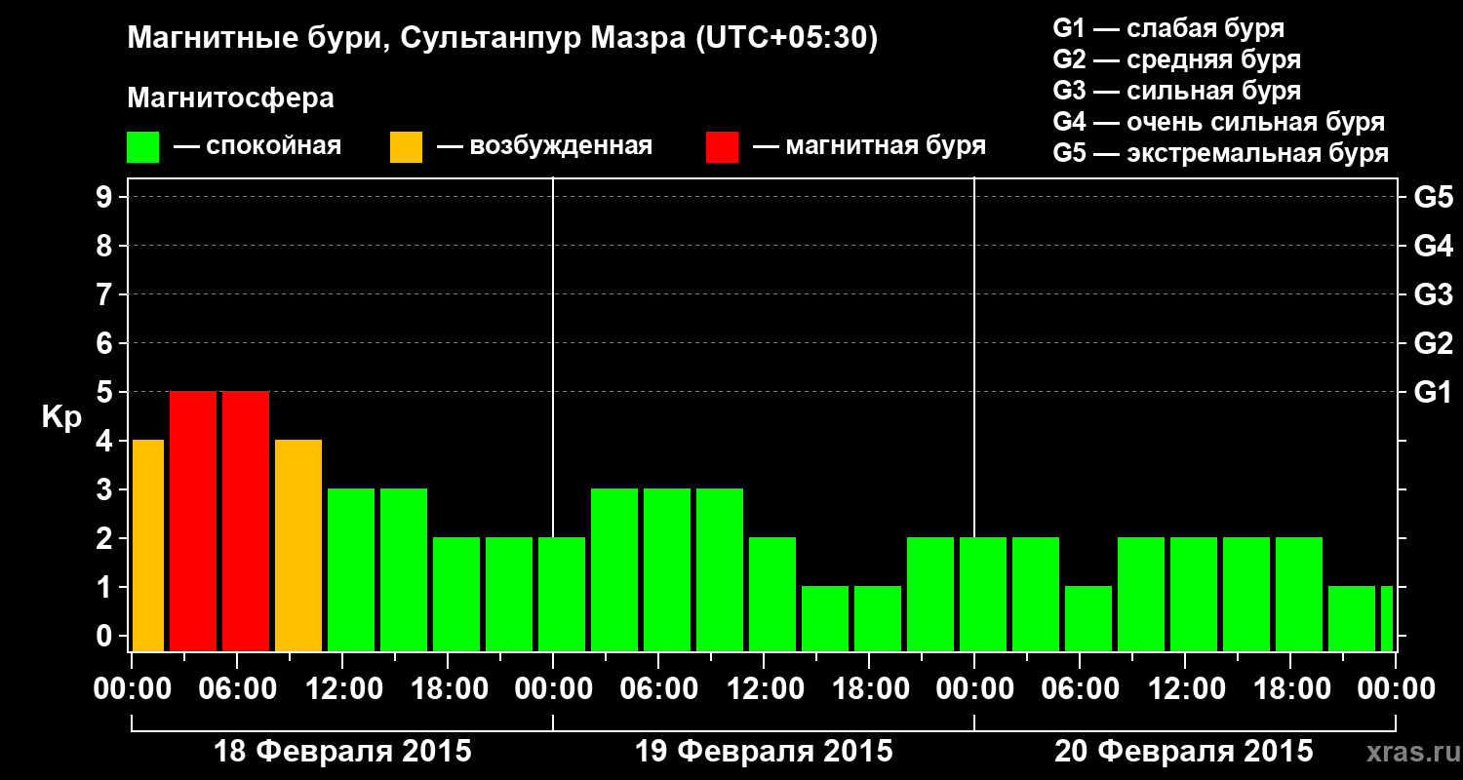Click 'G1 — слабая буря' legend line
This screenshot has width=1463, height=780.
pyautogui.click(x=1168, y=28)
